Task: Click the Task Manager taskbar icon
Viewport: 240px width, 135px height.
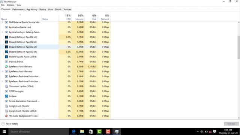Action: tap(117, 132)
